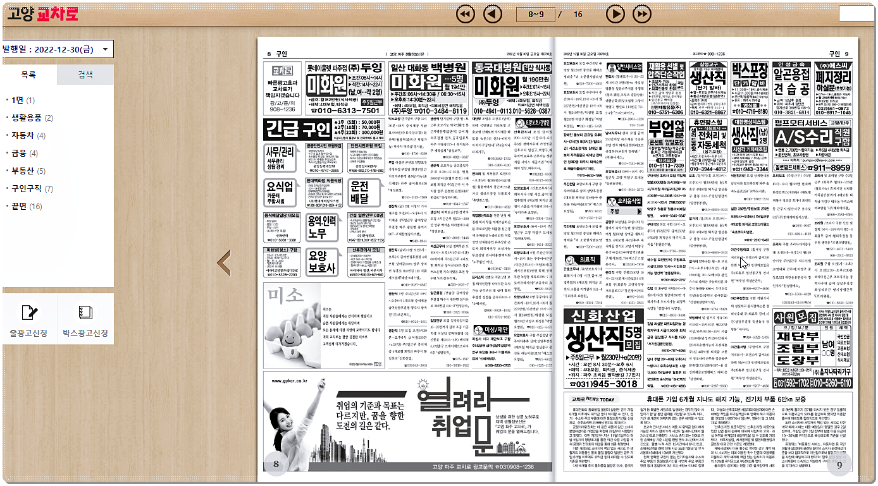Open the 1면 section
The height and width of the screenshot is (486, 878).
(23, 100)
